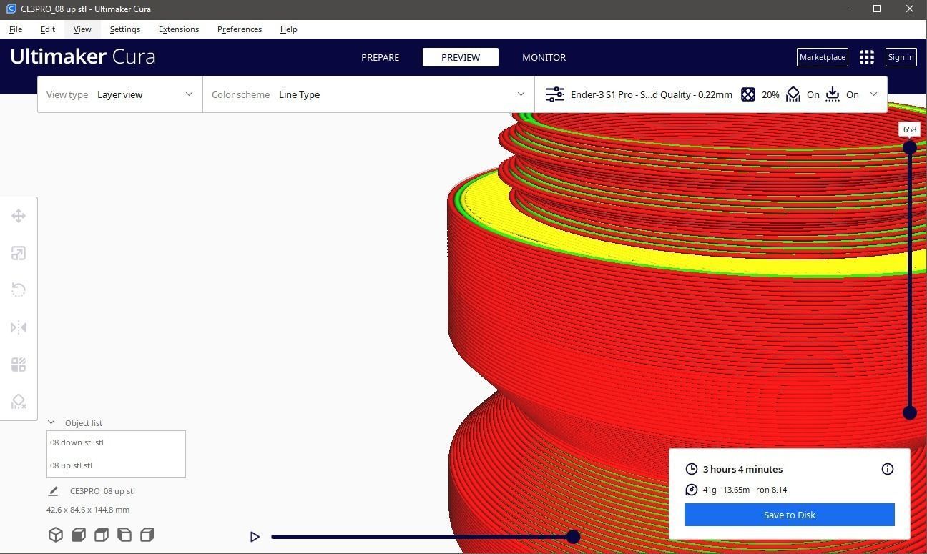Image resolution: width=927 pixels, height=554 pixels.
Task: Select 08 up stl.stl in object list
Action: [116, 465]
